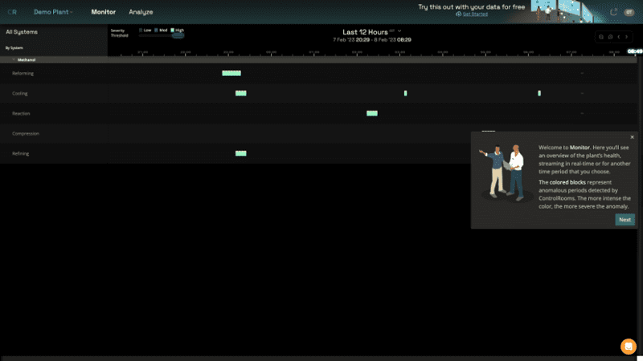Open the Demo Plant dropdown
Viewport: 643px width, 361px height.
pos(53,12)
